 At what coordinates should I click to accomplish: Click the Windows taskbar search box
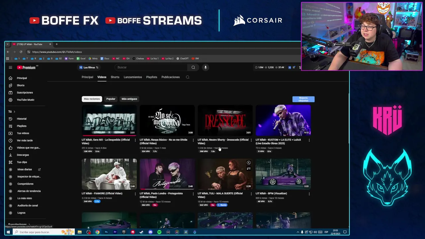[x=43, y=232]
